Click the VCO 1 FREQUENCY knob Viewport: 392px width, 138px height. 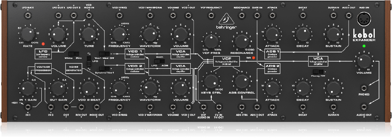click(x=119, y=35)
